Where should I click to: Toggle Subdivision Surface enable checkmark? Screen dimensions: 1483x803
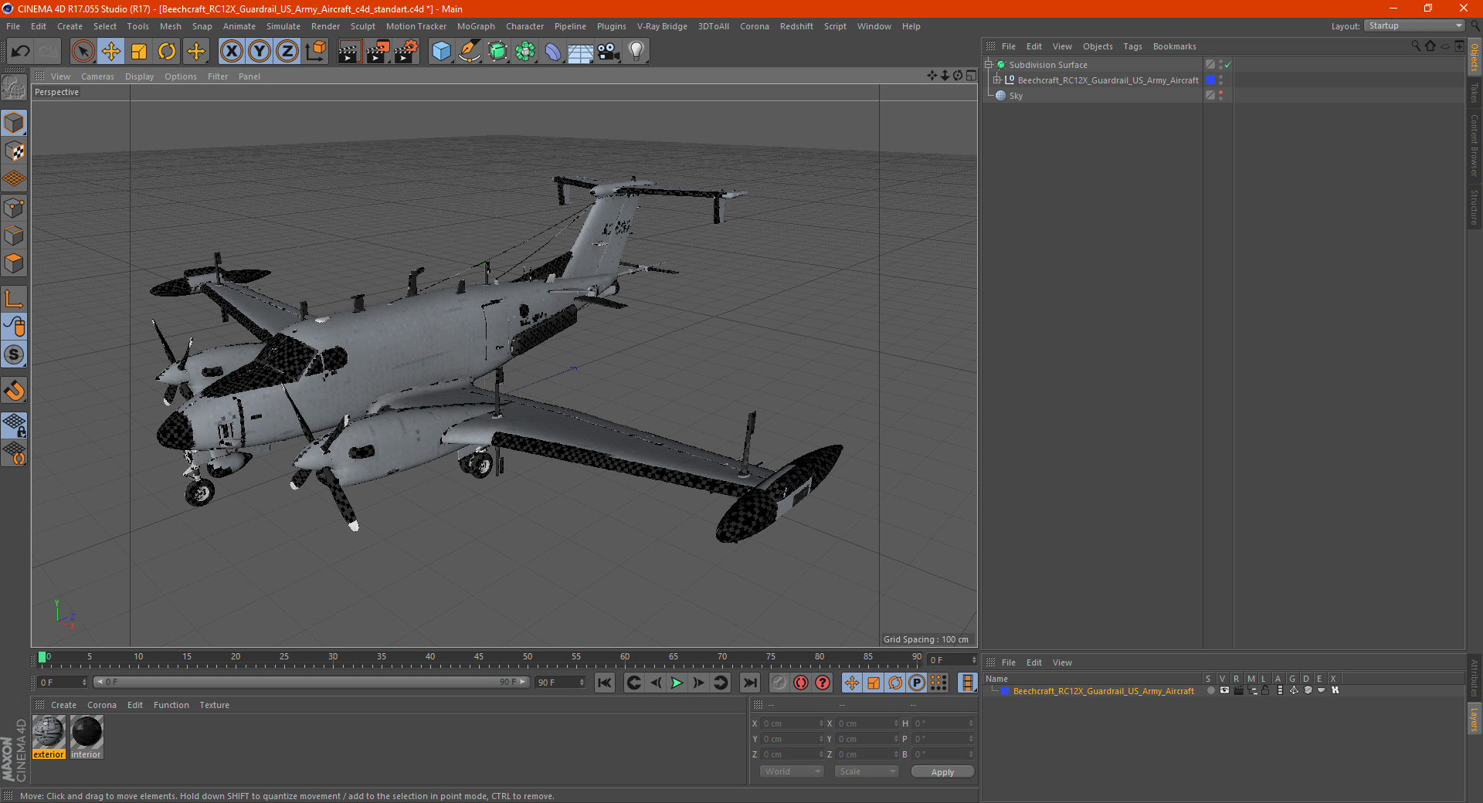(x=1227, y=65)
